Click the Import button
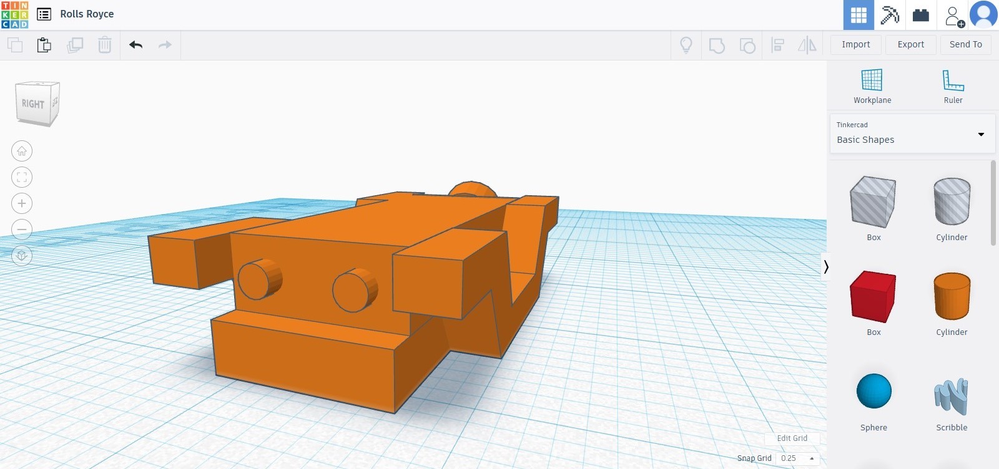Image resolution: width=999 pixels, height=469 pixels. coord(855,44)
